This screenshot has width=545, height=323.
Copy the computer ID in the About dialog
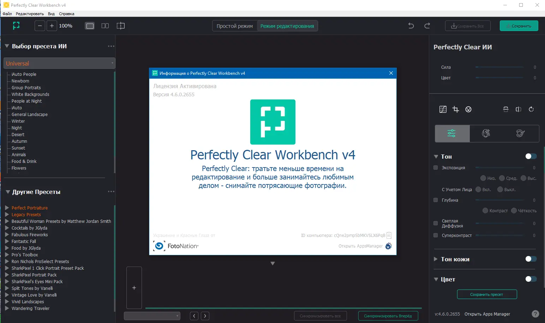(389, 235)
